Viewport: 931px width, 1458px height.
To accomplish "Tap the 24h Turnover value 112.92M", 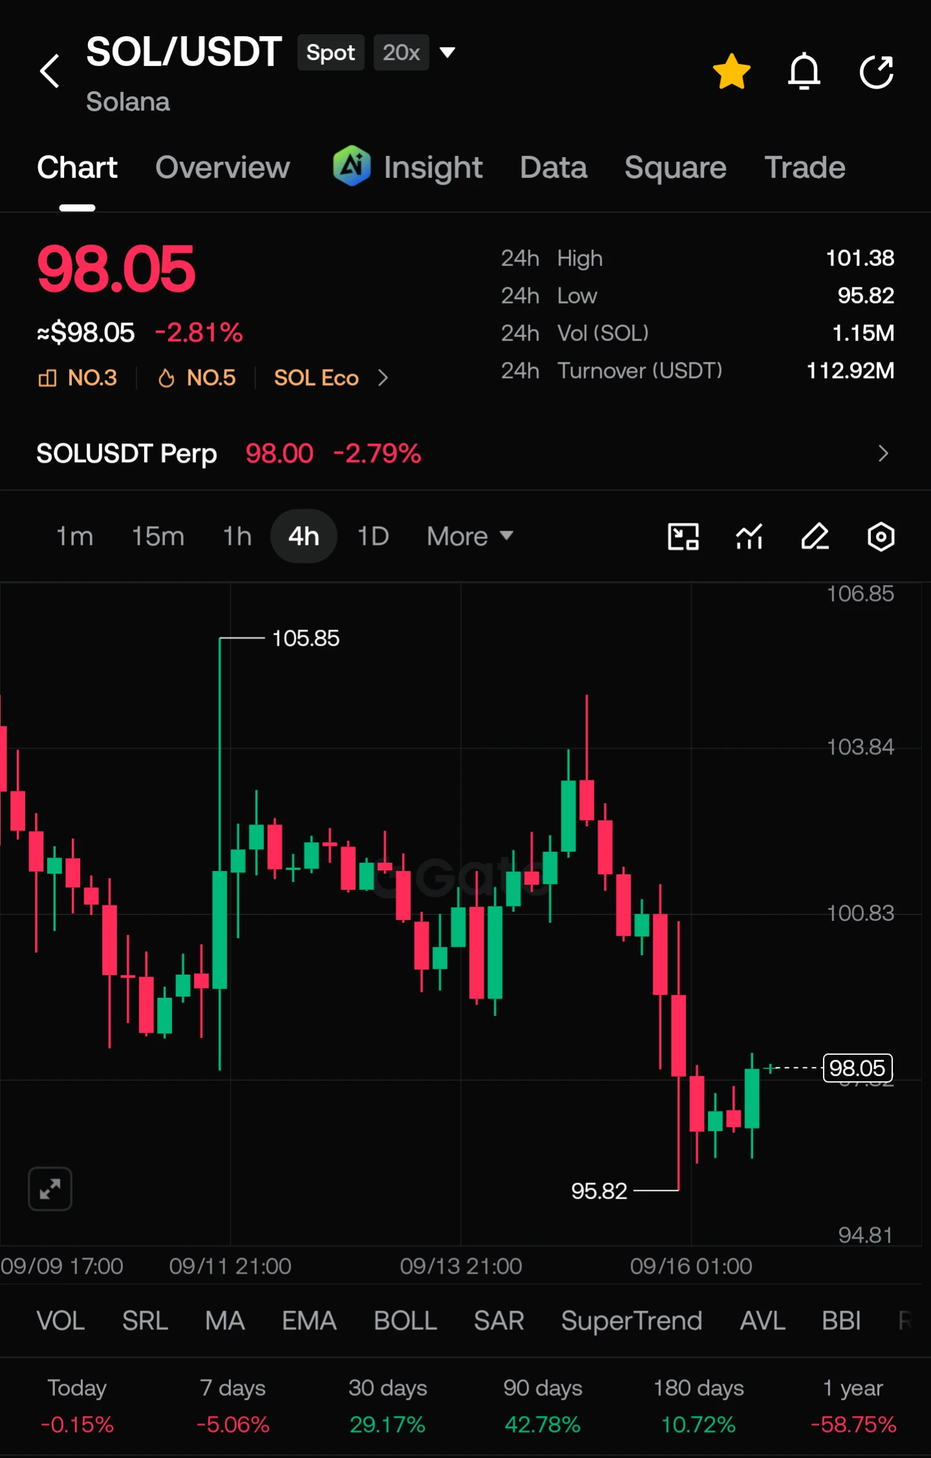I will point(850,371).
